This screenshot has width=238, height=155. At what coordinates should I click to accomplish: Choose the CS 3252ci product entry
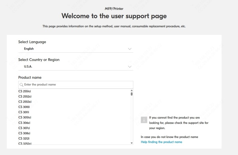pos(25,144)
